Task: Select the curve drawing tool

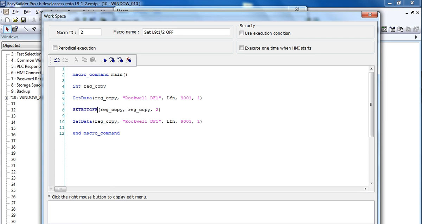Action: click(34, 29)
